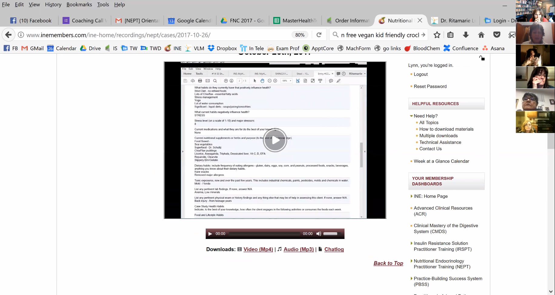Click the Pocket icon in toolbar

497,35
